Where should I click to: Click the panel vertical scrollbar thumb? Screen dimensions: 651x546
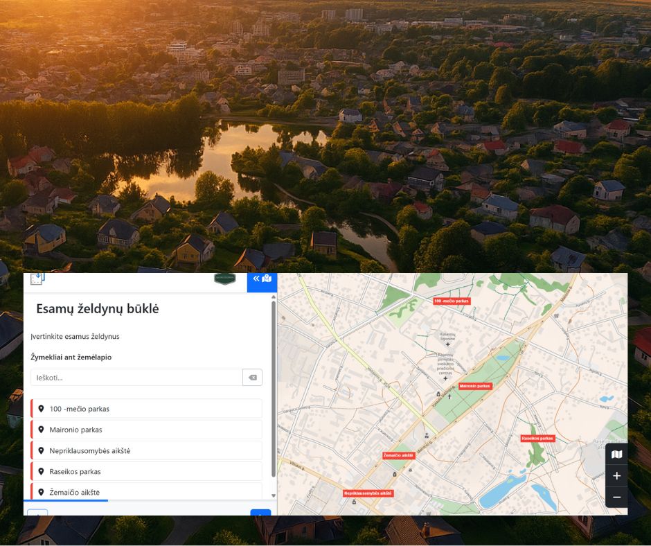(273, 389)
